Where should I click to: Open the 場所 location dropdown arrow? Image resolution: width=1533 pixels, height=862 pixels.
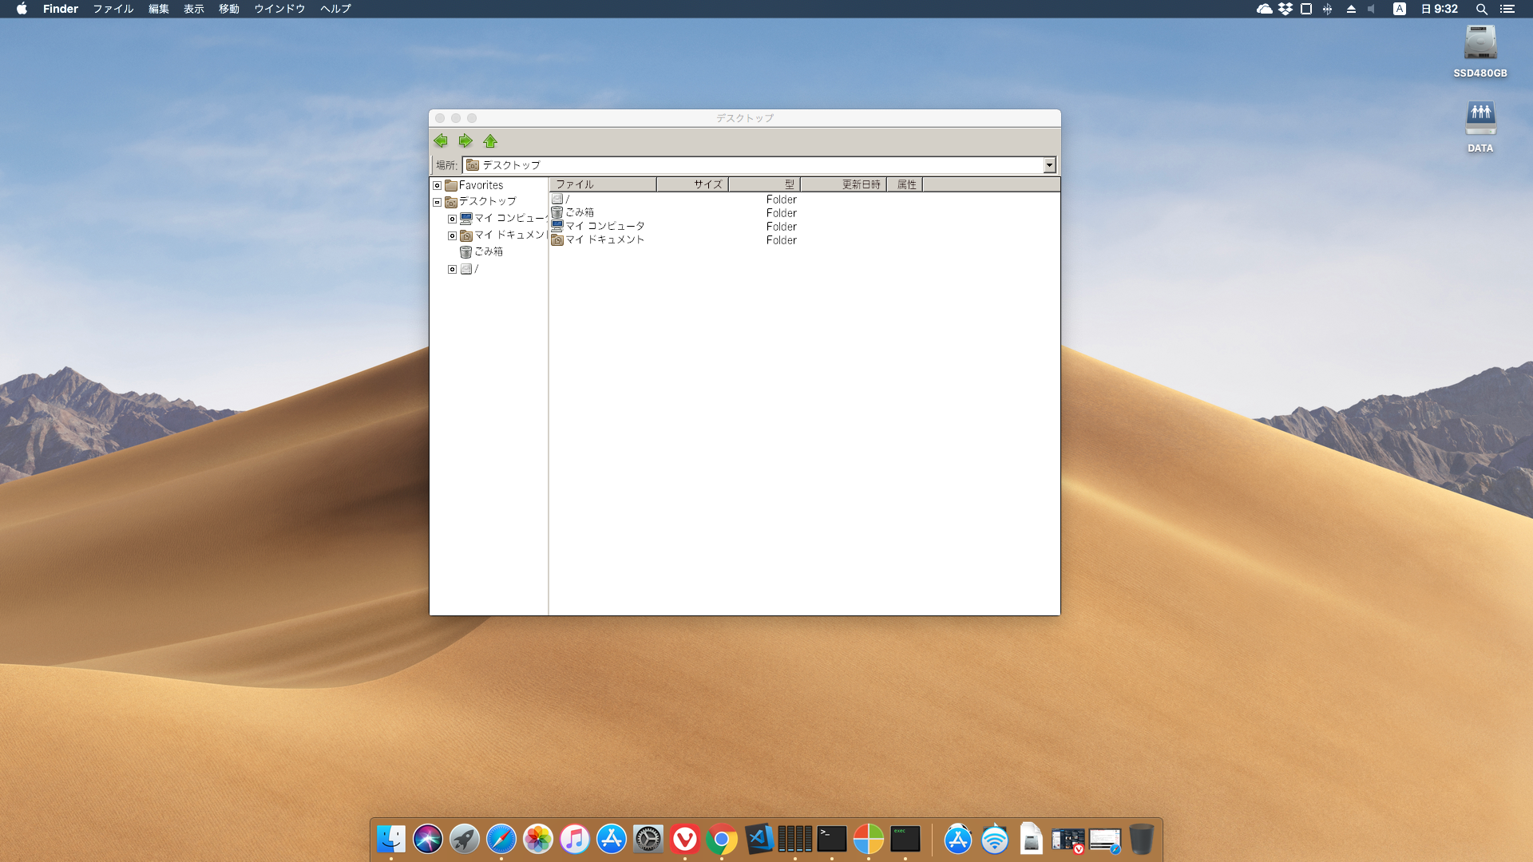tap(1049, 165)
